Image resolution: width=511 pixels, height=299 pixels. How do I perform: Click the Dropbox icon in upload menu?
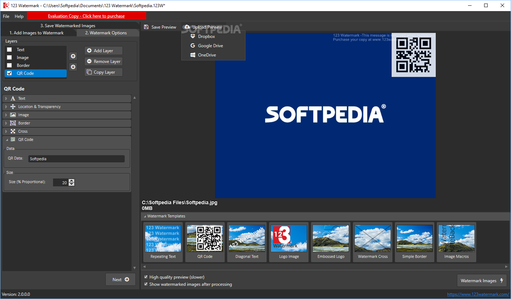193,36
